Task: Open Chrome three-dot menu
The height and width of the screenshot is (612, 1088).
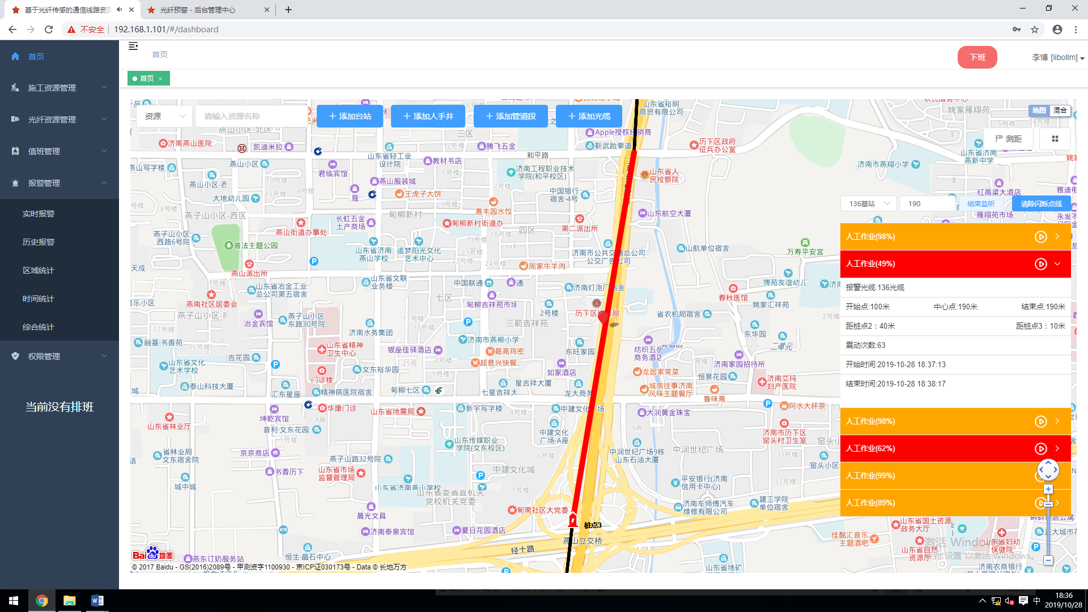Action: (1076, 29)
